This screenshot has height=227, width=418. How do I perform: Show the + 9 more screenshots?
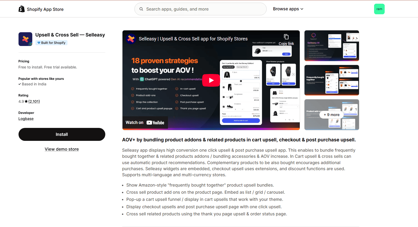point(332,115)
